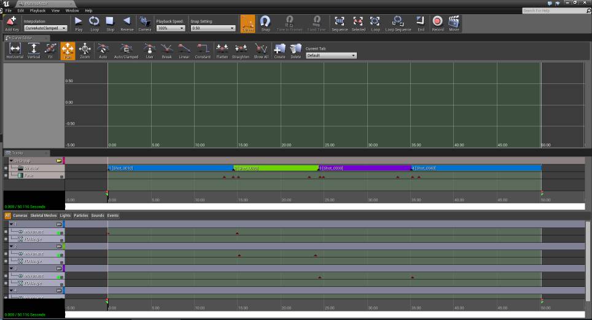The image size is (592, 320).
Task: Click the Time to Frames icon
Action: pyautogui.click(x=290, y=23)
